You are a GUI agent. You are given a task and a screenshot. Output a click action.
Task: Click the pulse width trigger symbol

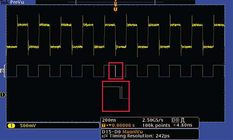[183, 120]
